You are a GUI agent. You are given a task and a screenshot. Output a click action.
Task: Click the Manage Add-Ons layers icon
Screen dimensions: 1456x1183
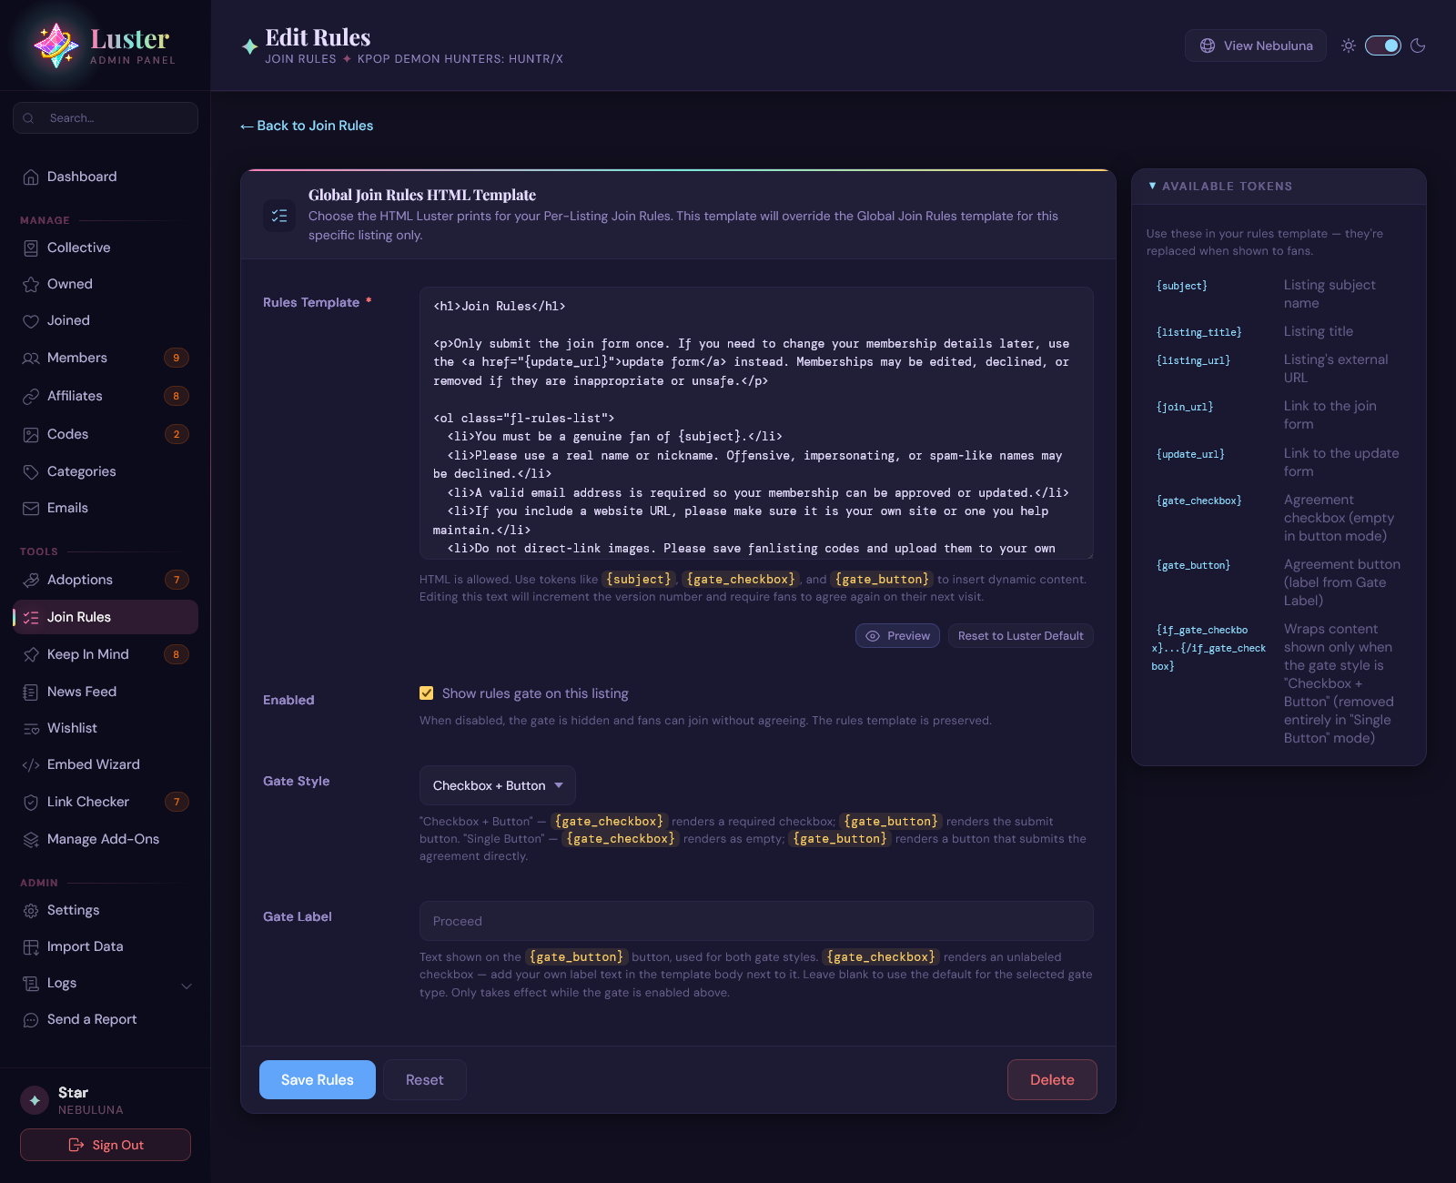point(31,839)
